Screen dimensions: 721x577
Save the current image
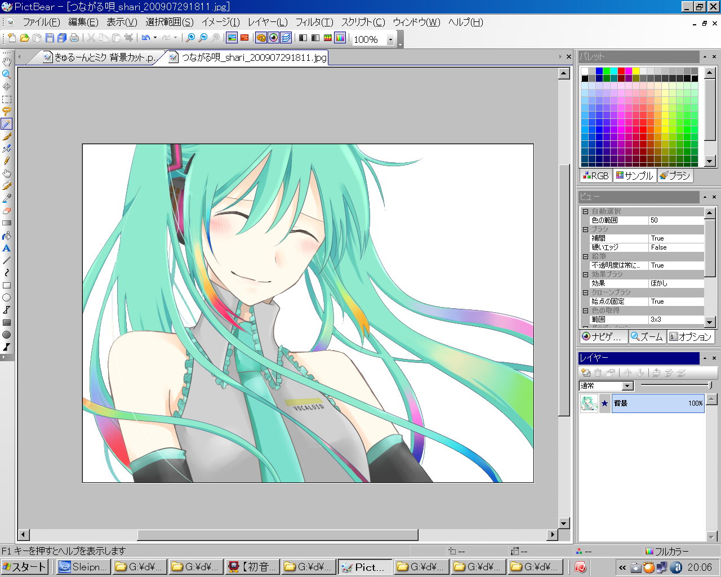point(49,38)
